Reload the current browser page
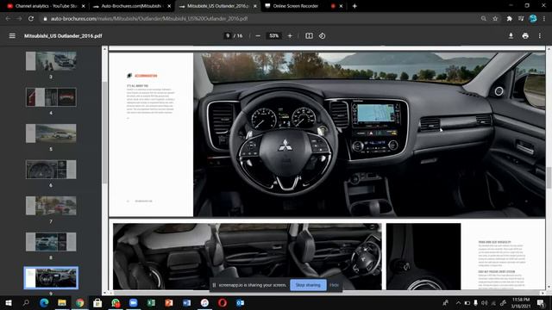The width and height of the screenshot is (552, 310). (x=31, y=19)
